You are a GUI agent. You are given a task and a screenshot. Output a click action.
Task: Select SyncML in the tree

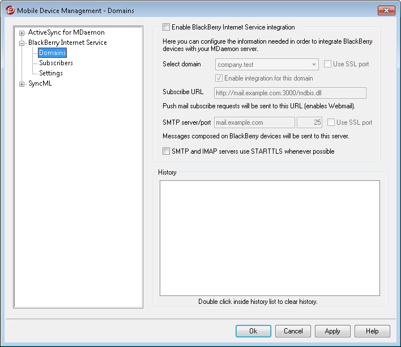40,83
